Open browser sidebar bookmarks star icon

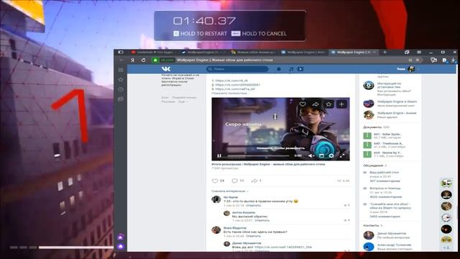121,80
